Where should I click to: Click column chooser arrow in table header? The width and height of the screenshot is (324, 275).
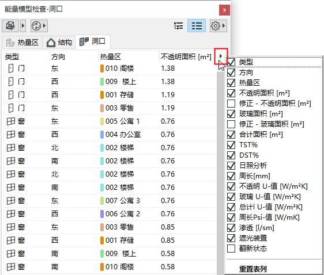click(x=221, y=56)
